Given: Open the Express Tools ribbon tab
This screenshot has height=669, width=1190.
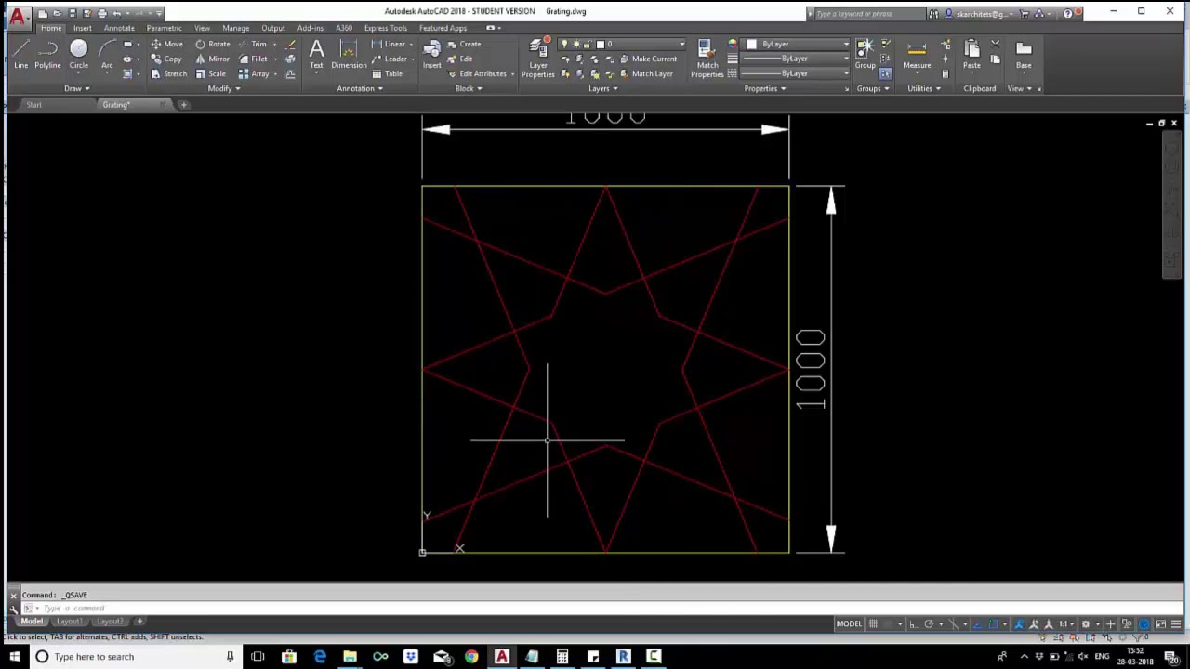Looking at the screenshot, I should coord(385,28).
